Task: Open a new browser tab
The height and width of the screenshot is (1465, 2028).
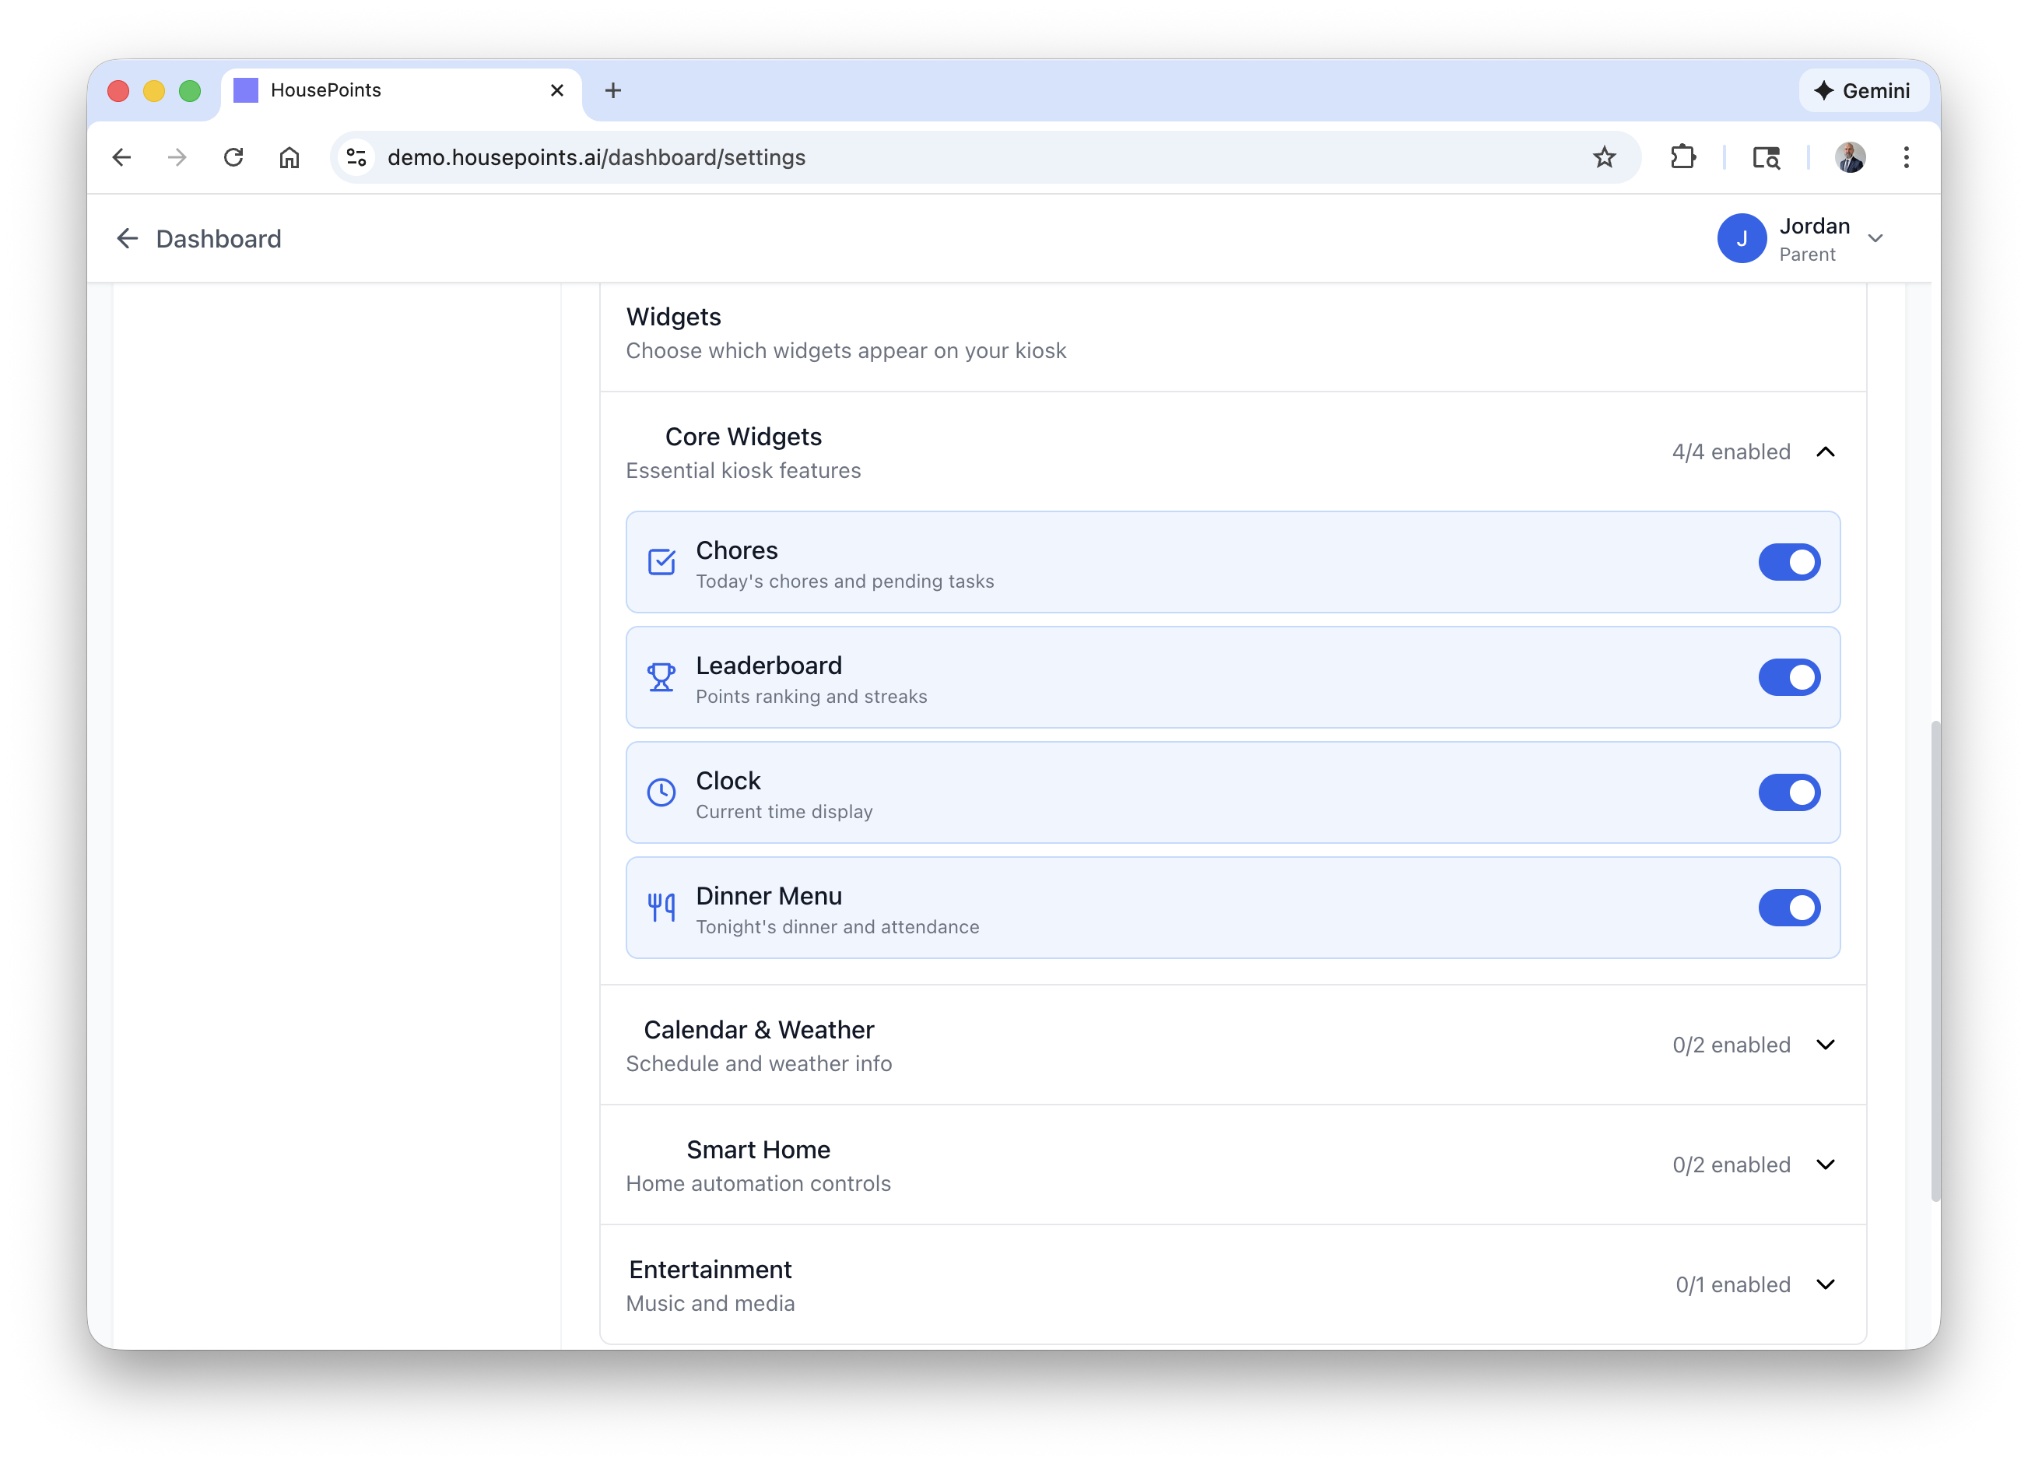Action: (x=612, y=90)
